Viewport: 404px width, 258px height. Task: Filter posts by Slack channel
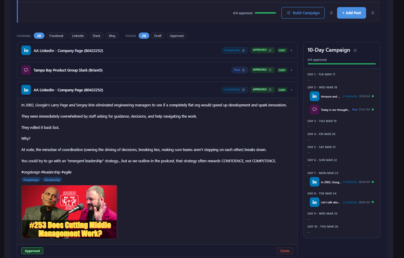[x=97, y=36]
